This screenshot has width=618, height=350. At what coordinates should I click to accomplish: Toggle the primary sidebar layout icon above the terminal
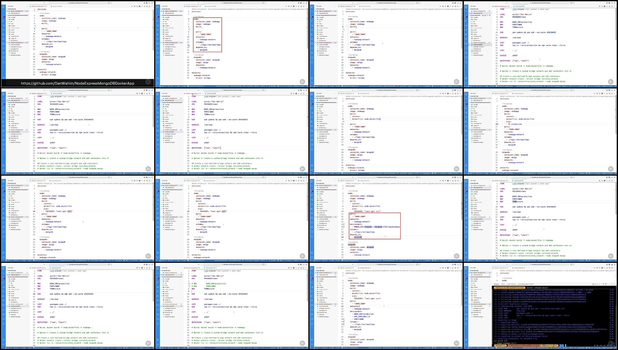coord(610,264)
